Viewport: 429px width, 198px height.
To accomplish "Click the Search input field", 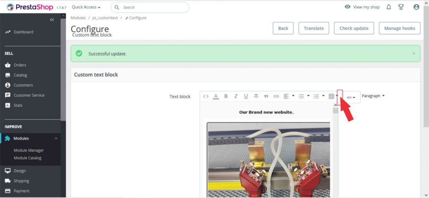I will (x=150, y=7).
